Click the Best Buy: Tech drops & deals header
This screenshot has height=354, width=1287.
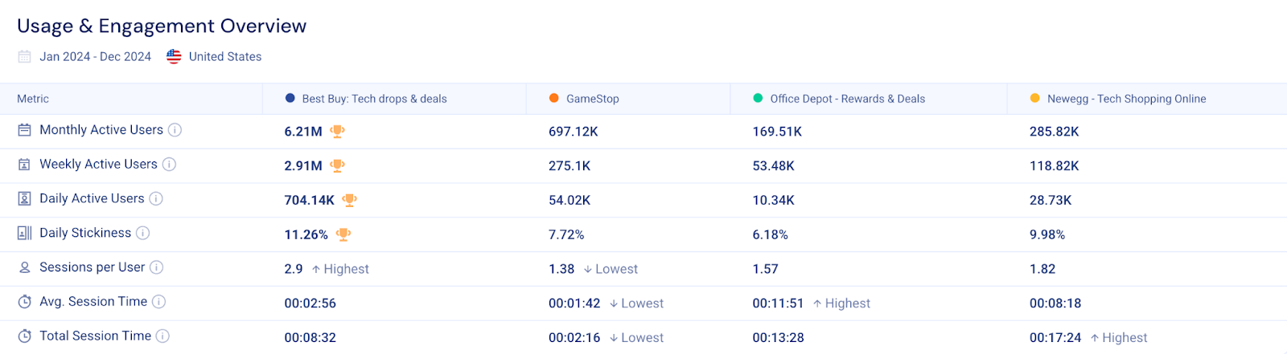click(375, 99)
